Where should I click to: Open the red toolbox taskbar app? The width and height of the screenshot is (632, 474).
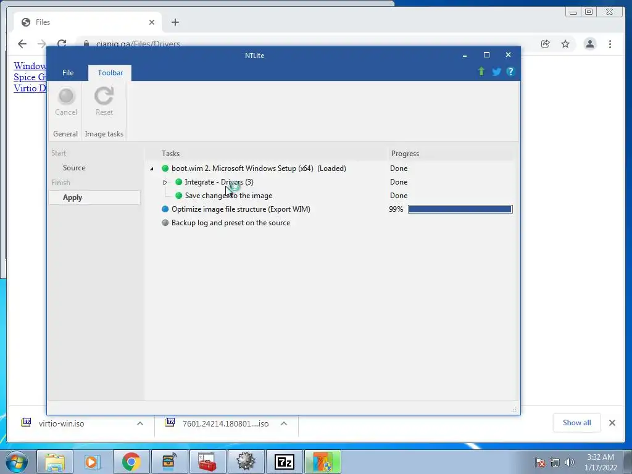pyautogui.click(x=207, y=462)
